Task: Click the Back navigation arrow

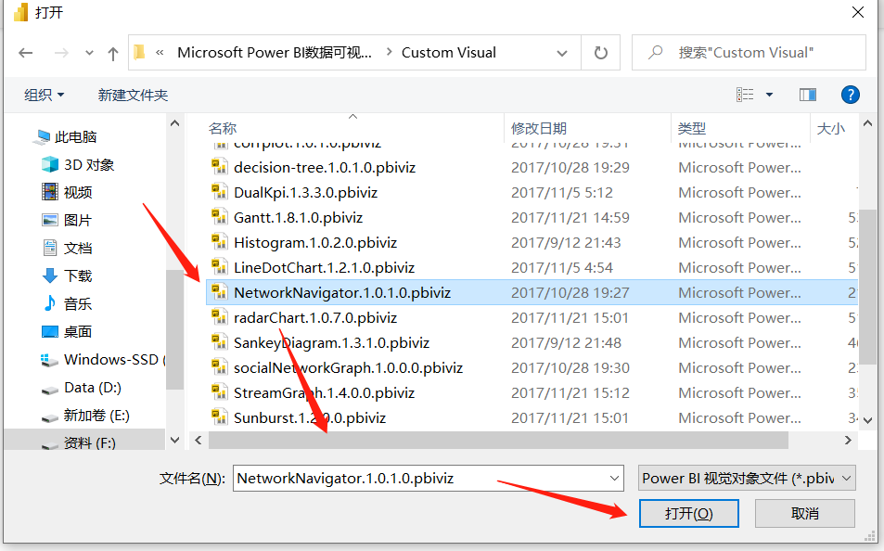Action: pos(25,53)
